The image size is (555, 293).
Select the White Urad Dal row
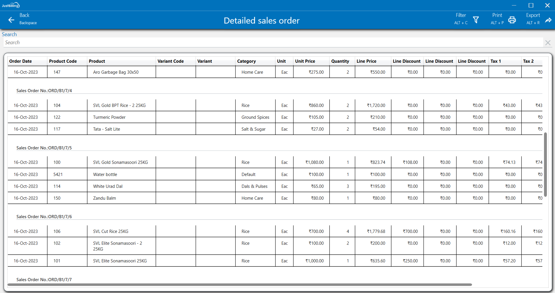click(x=108, y=186)
